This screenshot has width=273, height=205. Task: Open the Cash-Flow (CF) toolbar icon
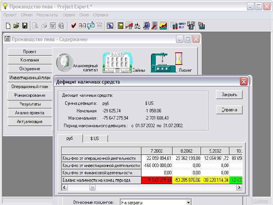tap(129, 26)
